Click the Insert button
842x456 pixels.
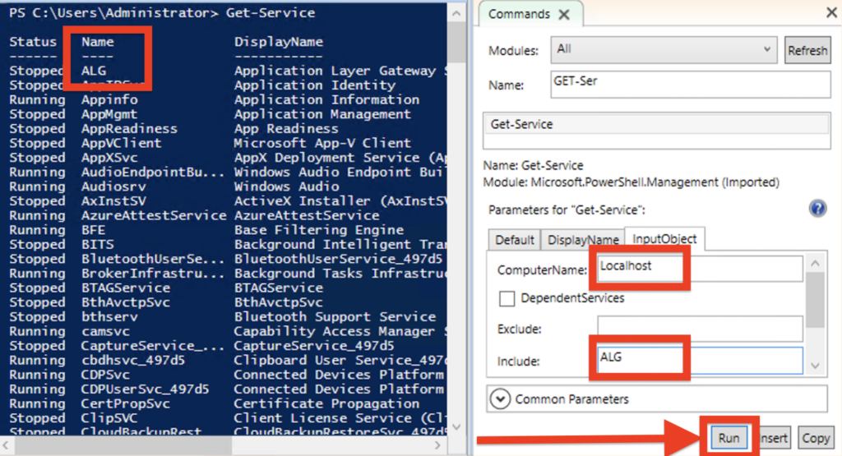coord(774,438)
